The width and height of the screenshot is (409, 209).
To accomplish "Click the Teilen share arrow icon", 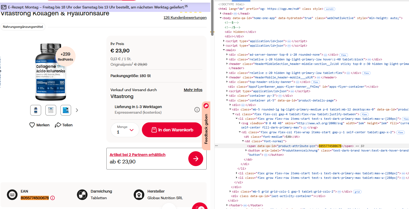I will (58, 125).
